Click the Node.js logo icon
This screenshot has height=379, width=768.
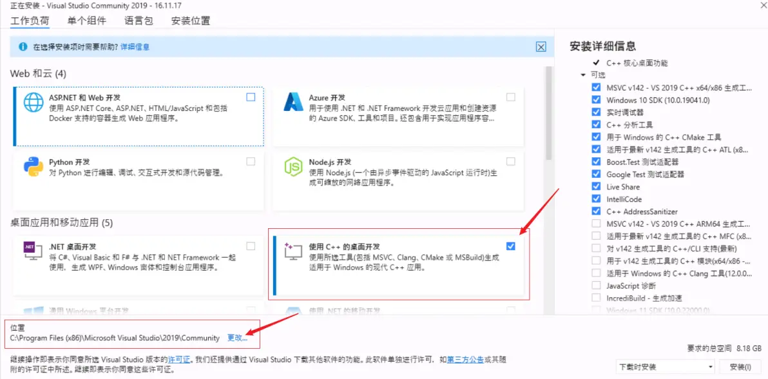[294, 168]
